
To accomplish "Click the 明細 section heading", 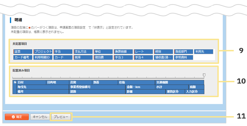I will pyautogui.click(x=18, y=20).
